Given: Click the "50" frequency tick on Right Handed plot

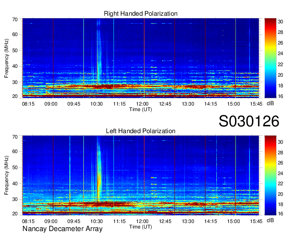Looking at the screenshot, I should tap(15, 50).
